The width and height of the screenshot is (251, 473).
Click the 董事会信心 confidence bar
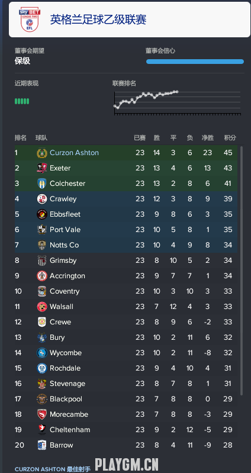click(195, 62)
